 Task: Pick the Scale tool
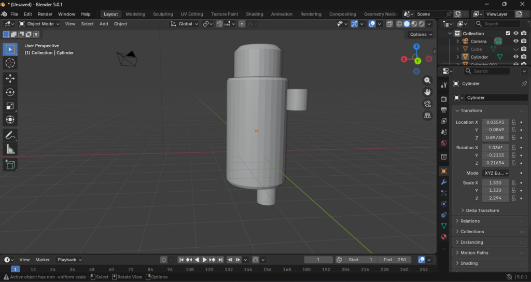tap(10, 106)
